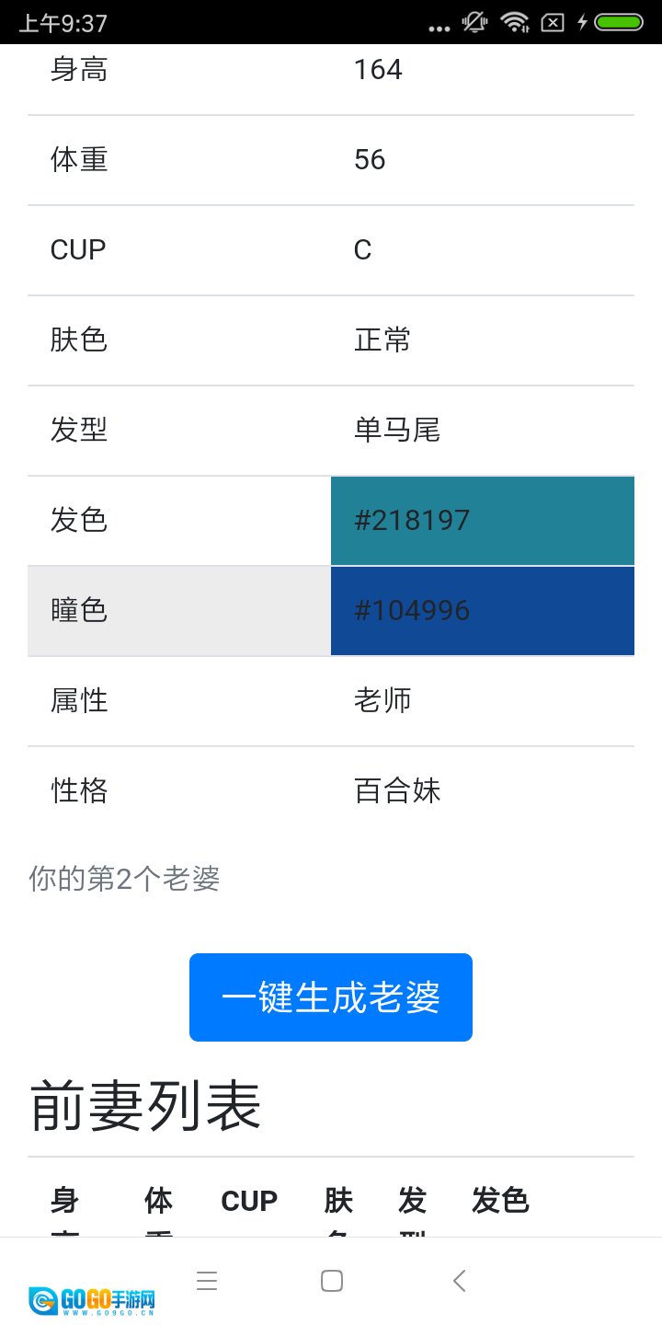
Task: Tap the muted notification bell icon
Action: click(x=474, y=22)
